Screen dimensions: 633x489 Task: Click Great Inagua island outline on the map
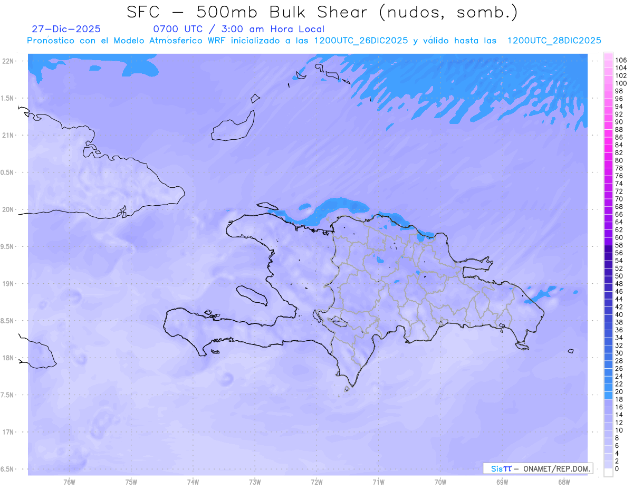(x=233, y=127)
